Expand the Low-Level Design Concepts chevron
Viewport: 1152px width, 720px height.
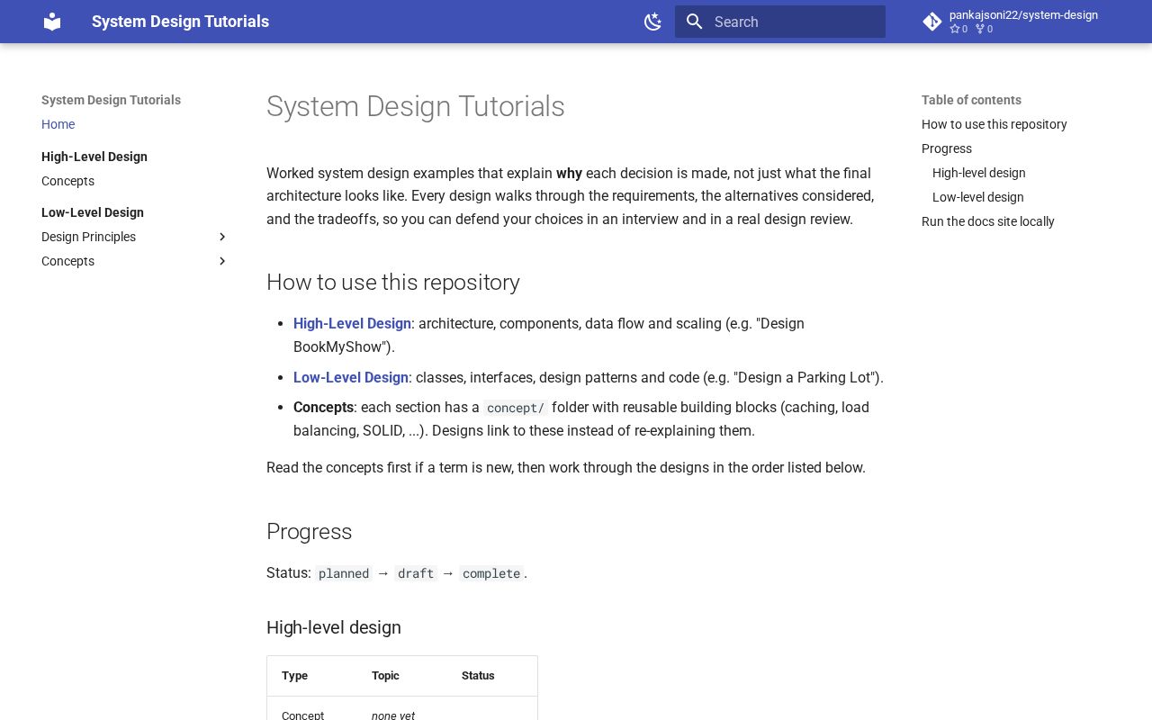[x=222, y=261]
